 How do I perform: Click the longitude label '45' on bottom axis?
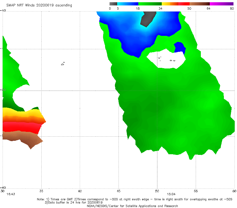click(x=118, y=191)
